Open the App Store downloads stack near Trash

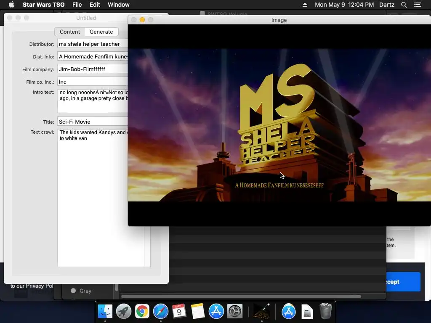pyautogui.click(x=289, y=312)
